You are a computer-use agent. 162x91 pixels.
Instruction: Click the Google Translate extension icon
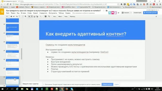[x=134, y=4]
